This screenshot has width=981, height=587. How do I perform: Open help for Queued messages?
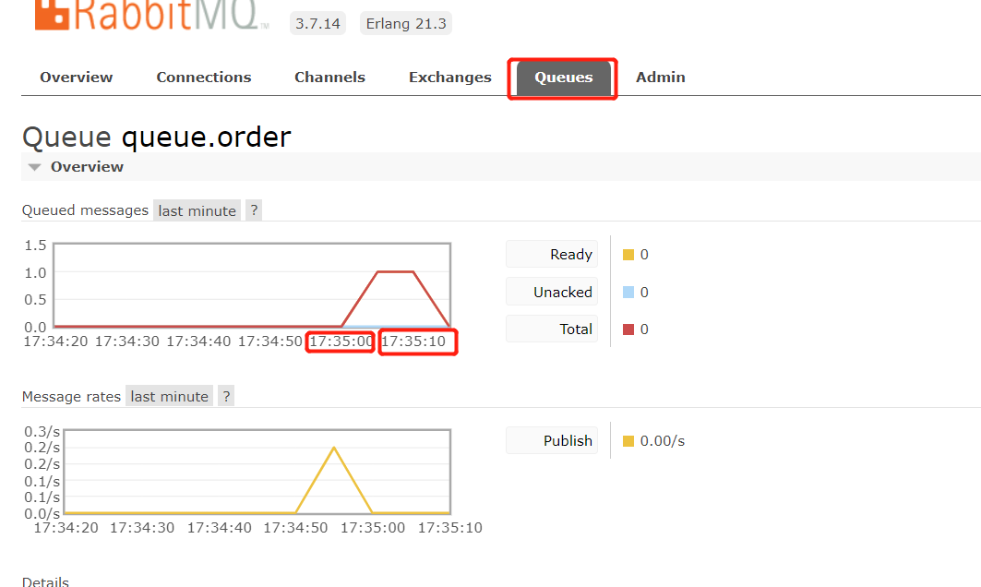[254, 210]
